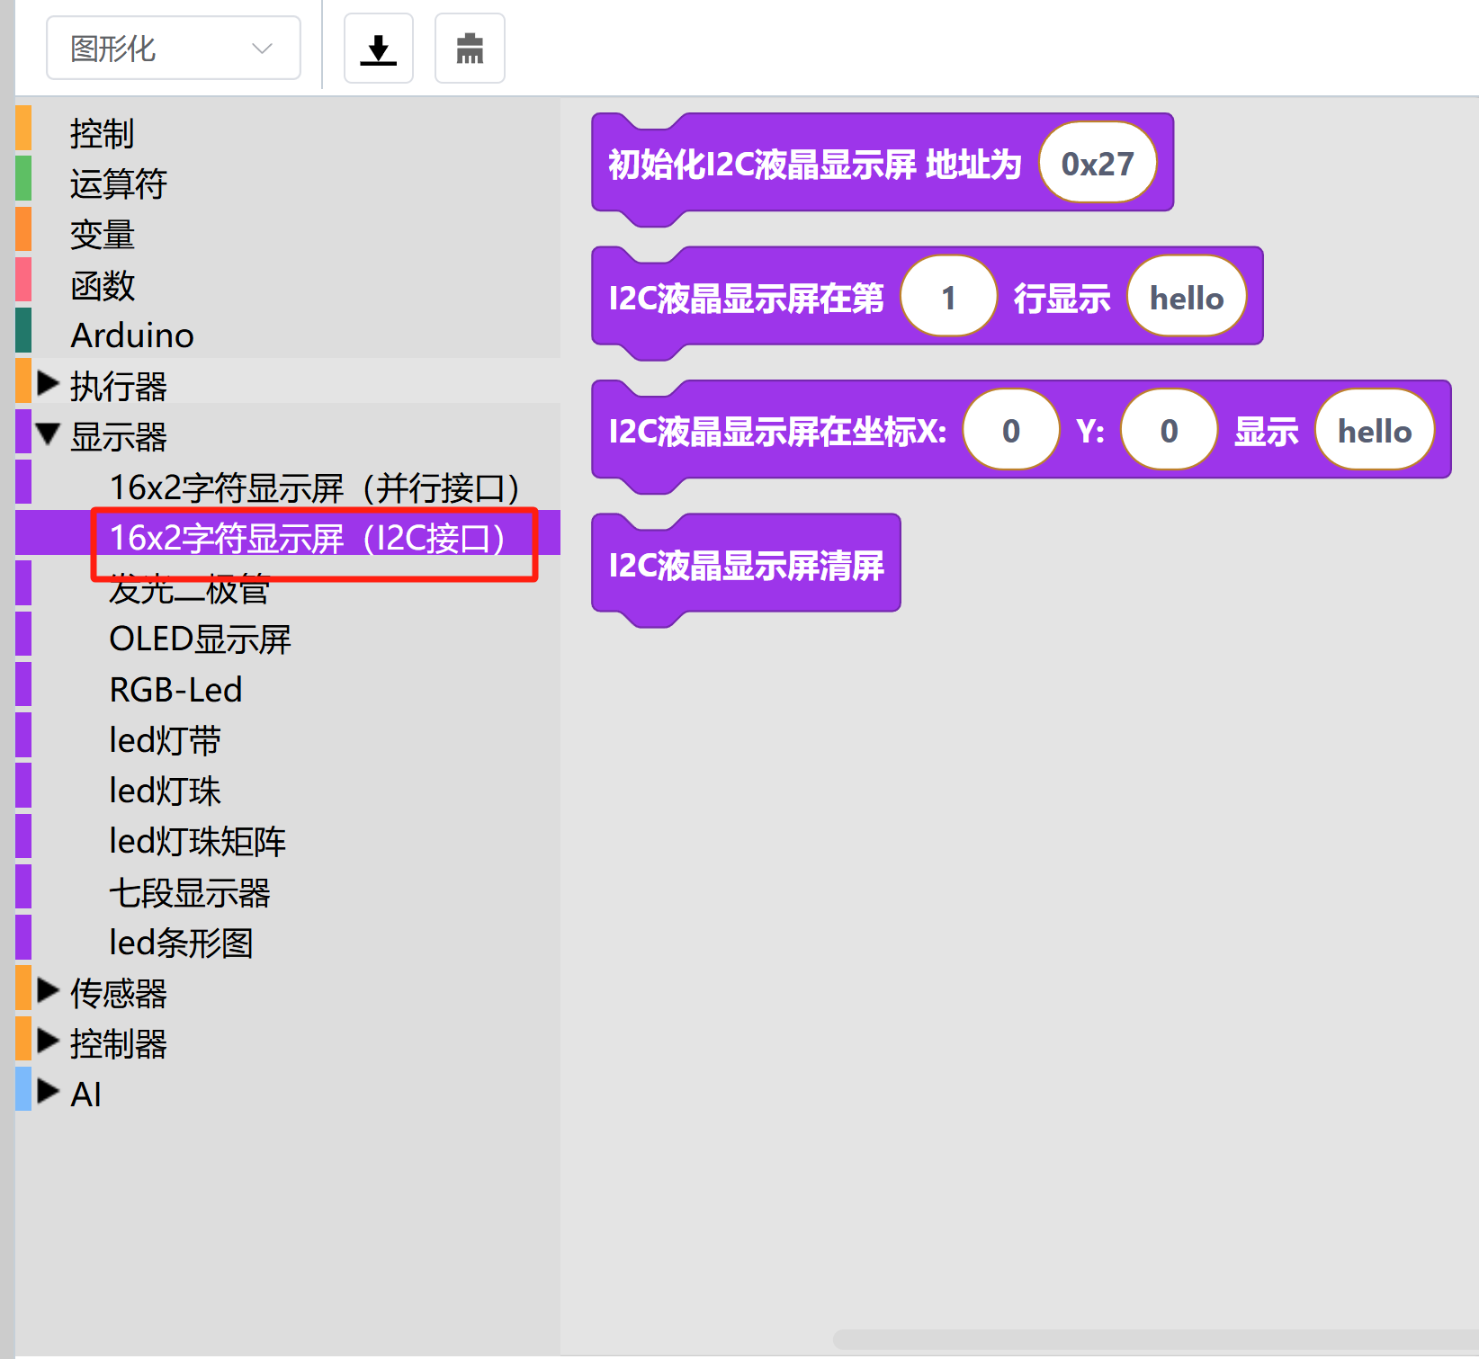Choose 16x2字符显示屏 (并行接口) item
This screenshot has width=1479, height=1359.
tap(314, 487)
